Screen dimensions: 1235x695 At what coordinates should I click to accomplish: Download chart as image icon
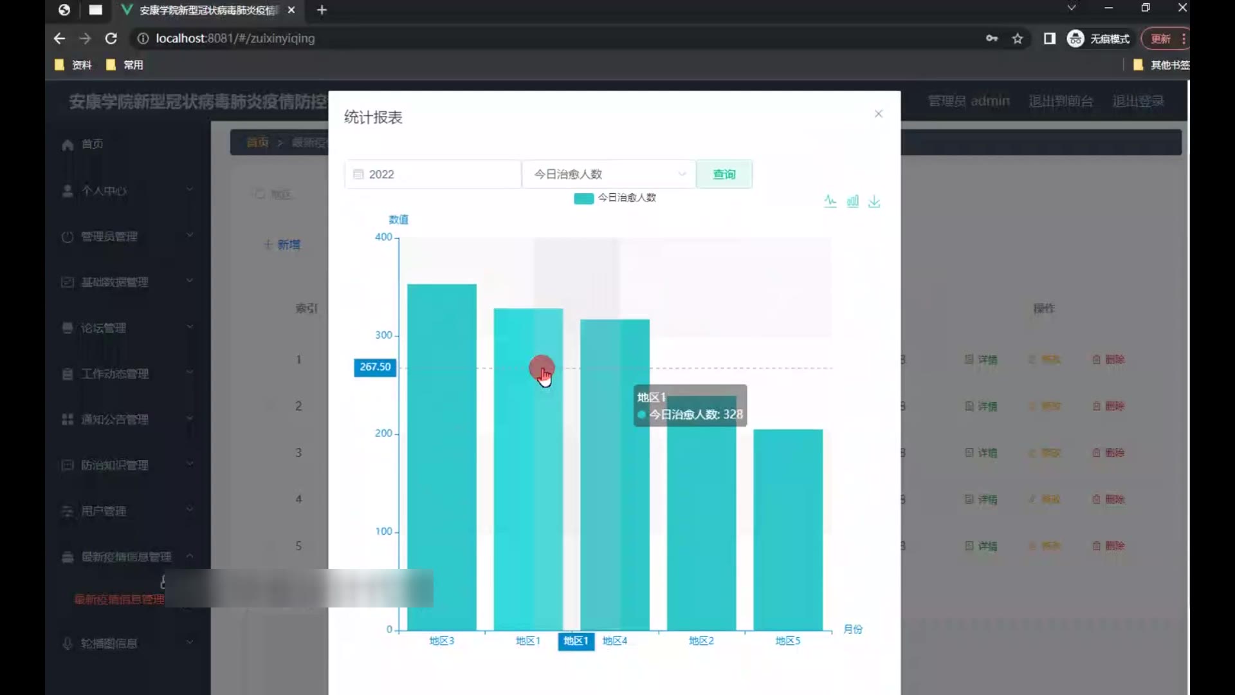(x=874, y=201)
